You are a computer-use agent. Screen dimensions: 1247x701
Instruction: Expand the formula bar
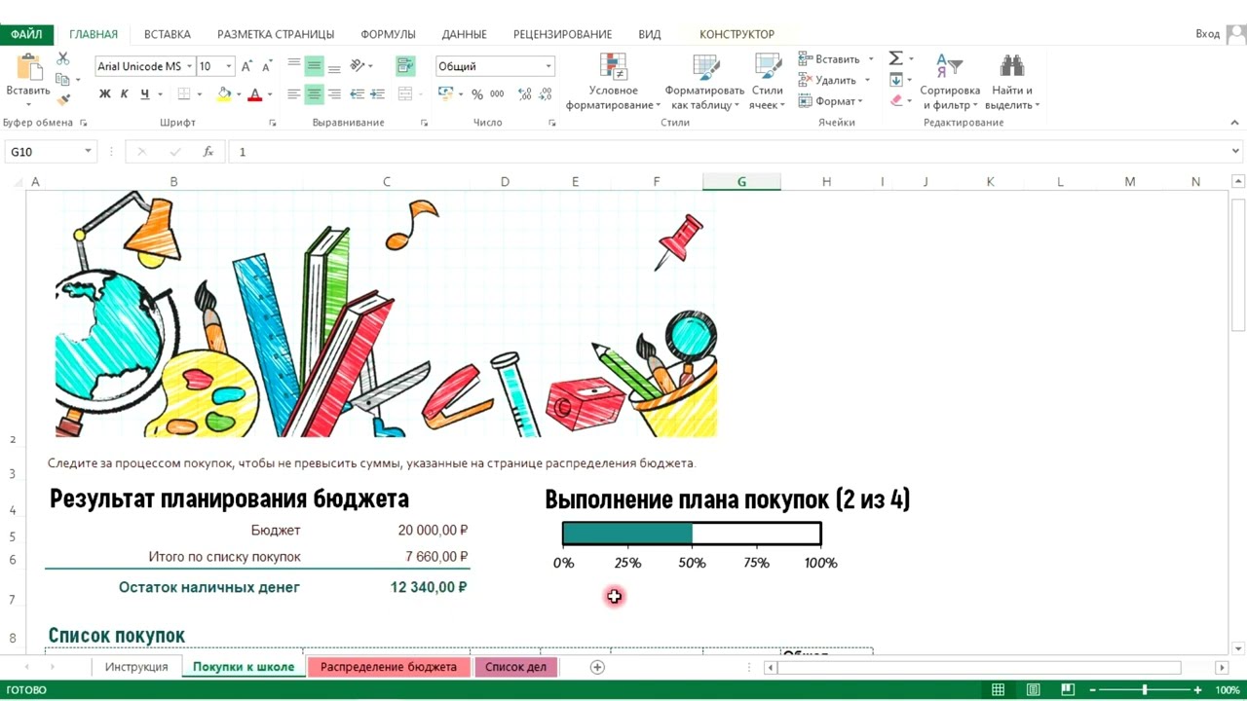(1236, 152)
